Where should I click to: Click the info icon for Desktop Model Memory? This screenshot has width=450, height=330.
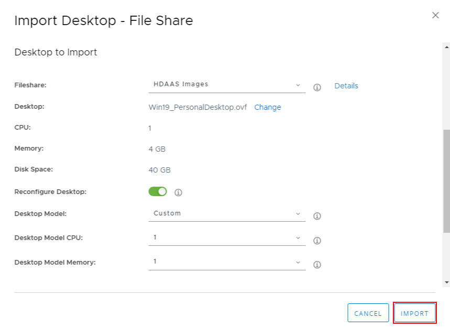click(x=317, y=265)
